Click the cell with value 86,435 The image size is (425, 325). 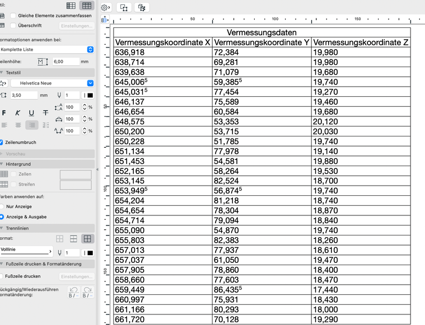tap(262, 290)
